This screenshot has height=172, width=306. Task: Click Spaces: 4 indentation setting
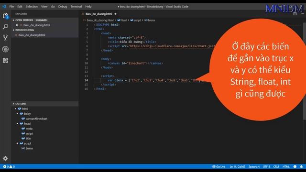254,167
